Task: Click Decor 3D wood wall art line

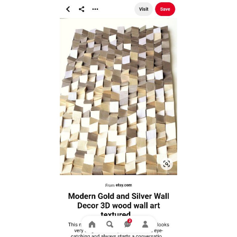Action: (118, 206)
